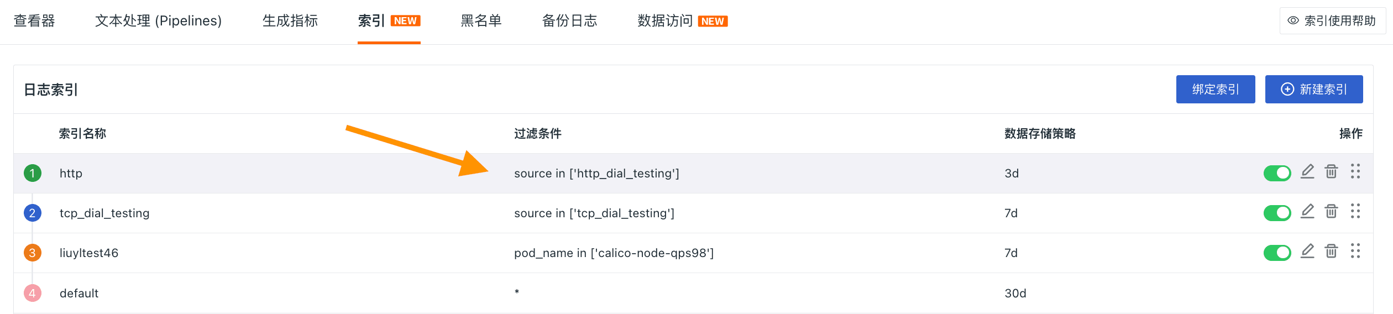Viewport: 1393px width, 314px height.
Task: Click drag handle dots for tcp_dial_testing row
Action: [1355, 212]
